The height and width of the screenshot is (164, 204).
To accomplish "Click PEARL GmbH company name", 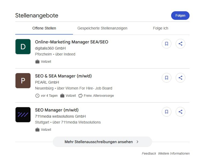I will tap(47, 82).
